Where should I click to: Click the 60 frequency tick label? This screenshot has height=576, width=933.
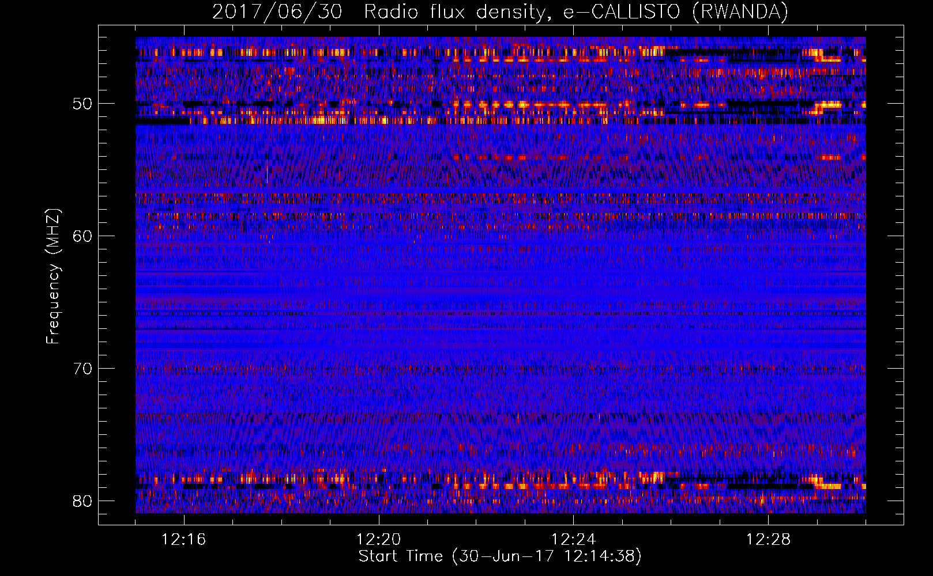pyautogui.click(x=82, y=236)
